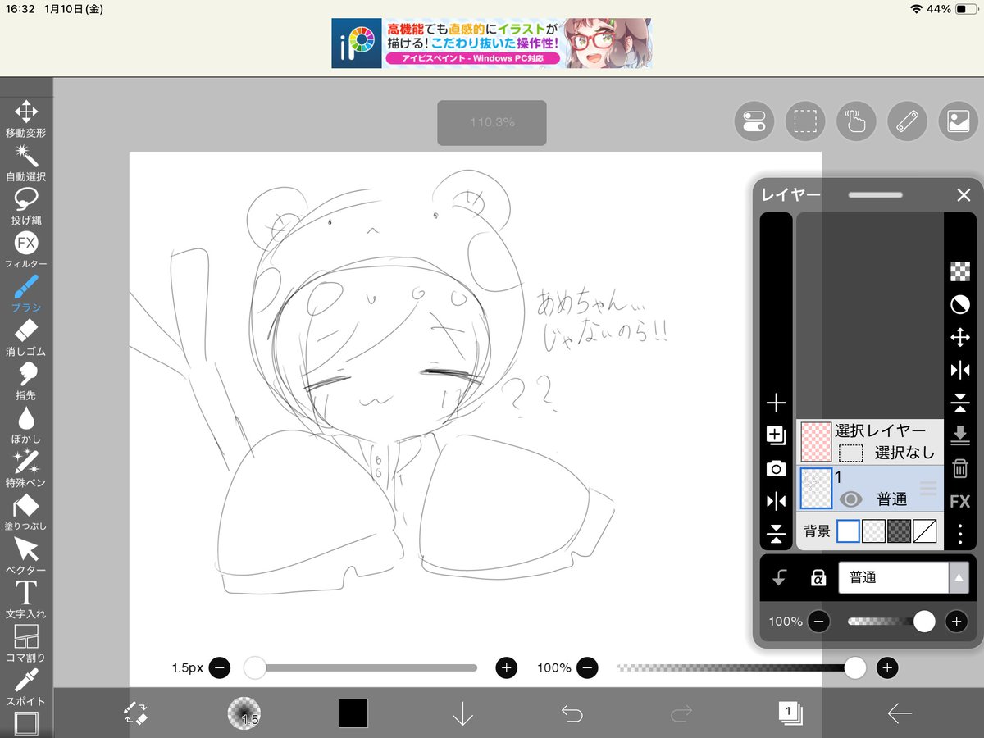Open the canvas zoom indicator showing 110.3%

(x=492, y=122)
